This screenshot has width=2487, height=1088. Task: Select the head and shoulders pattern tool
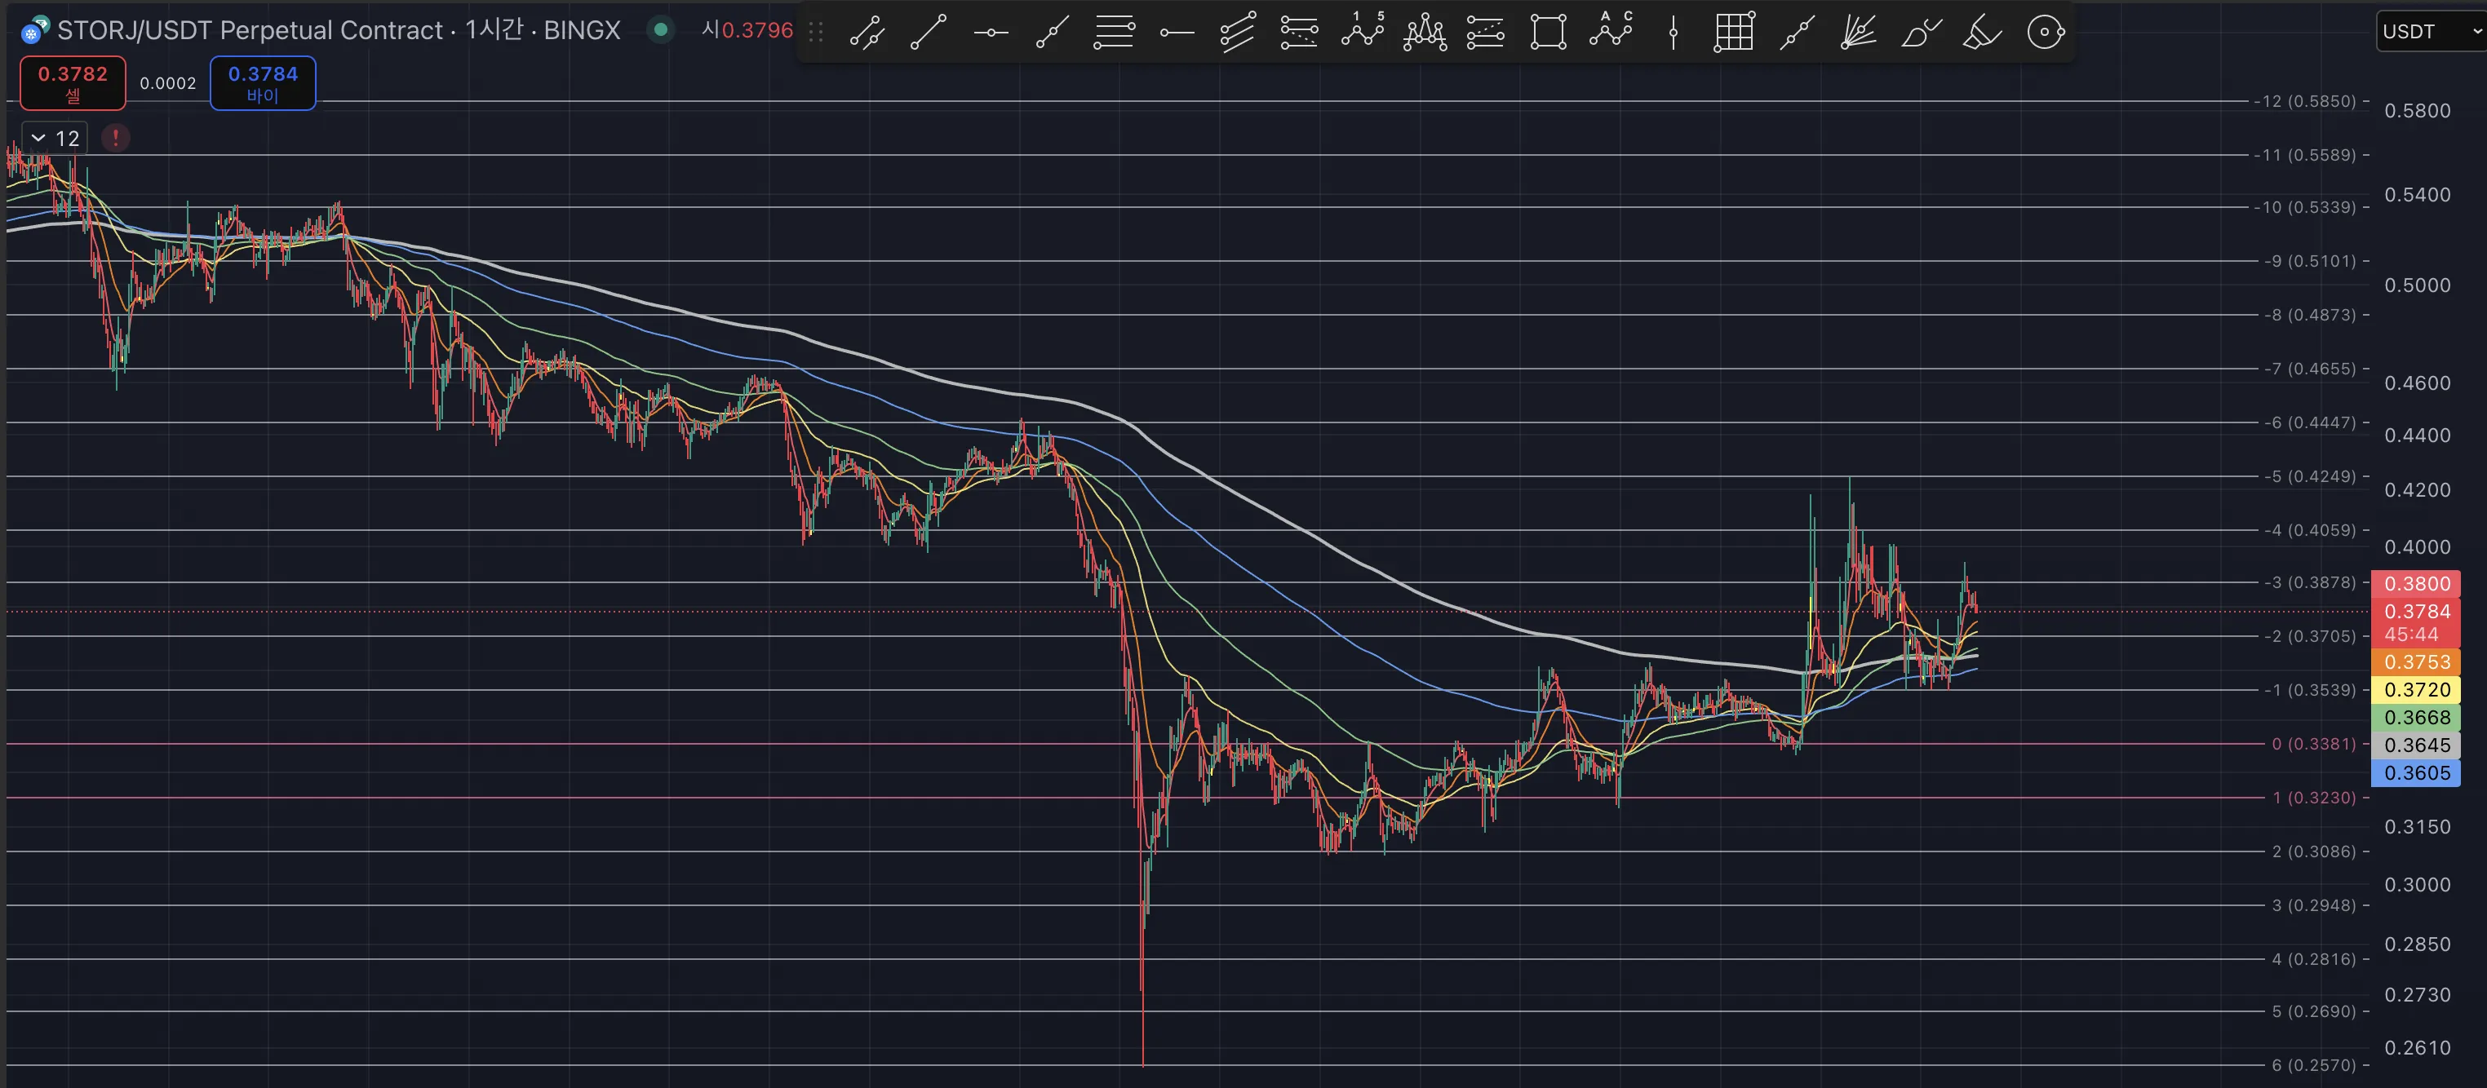(1424, 32)
